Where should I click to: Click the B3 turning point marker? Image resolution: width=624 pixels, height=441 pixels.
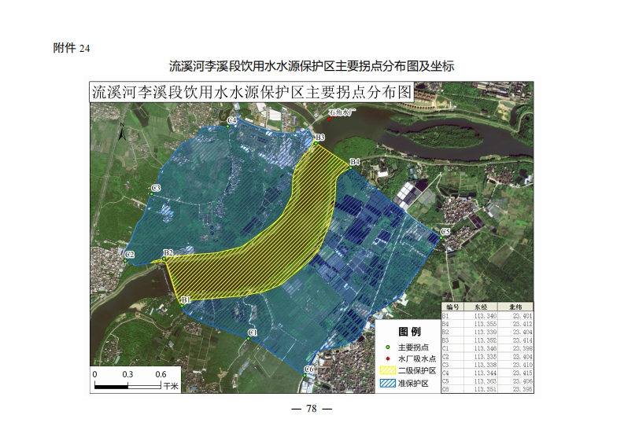coord(315,143)
